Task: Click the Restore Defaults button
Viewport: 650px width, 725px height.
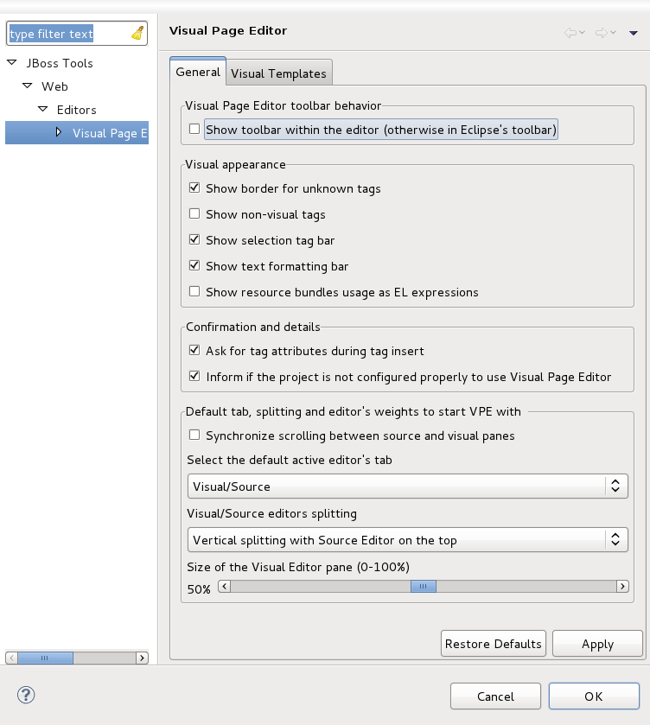Action: (493, 643)
